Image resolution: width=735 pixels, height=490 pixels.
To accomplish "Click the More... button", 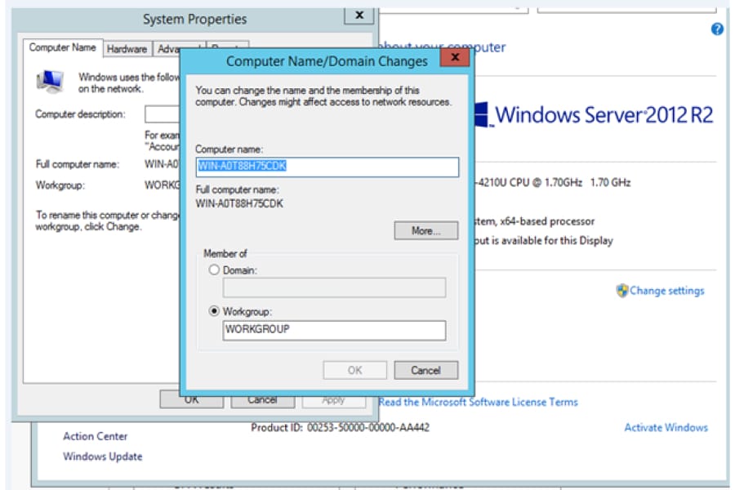I will pos(425,230).
